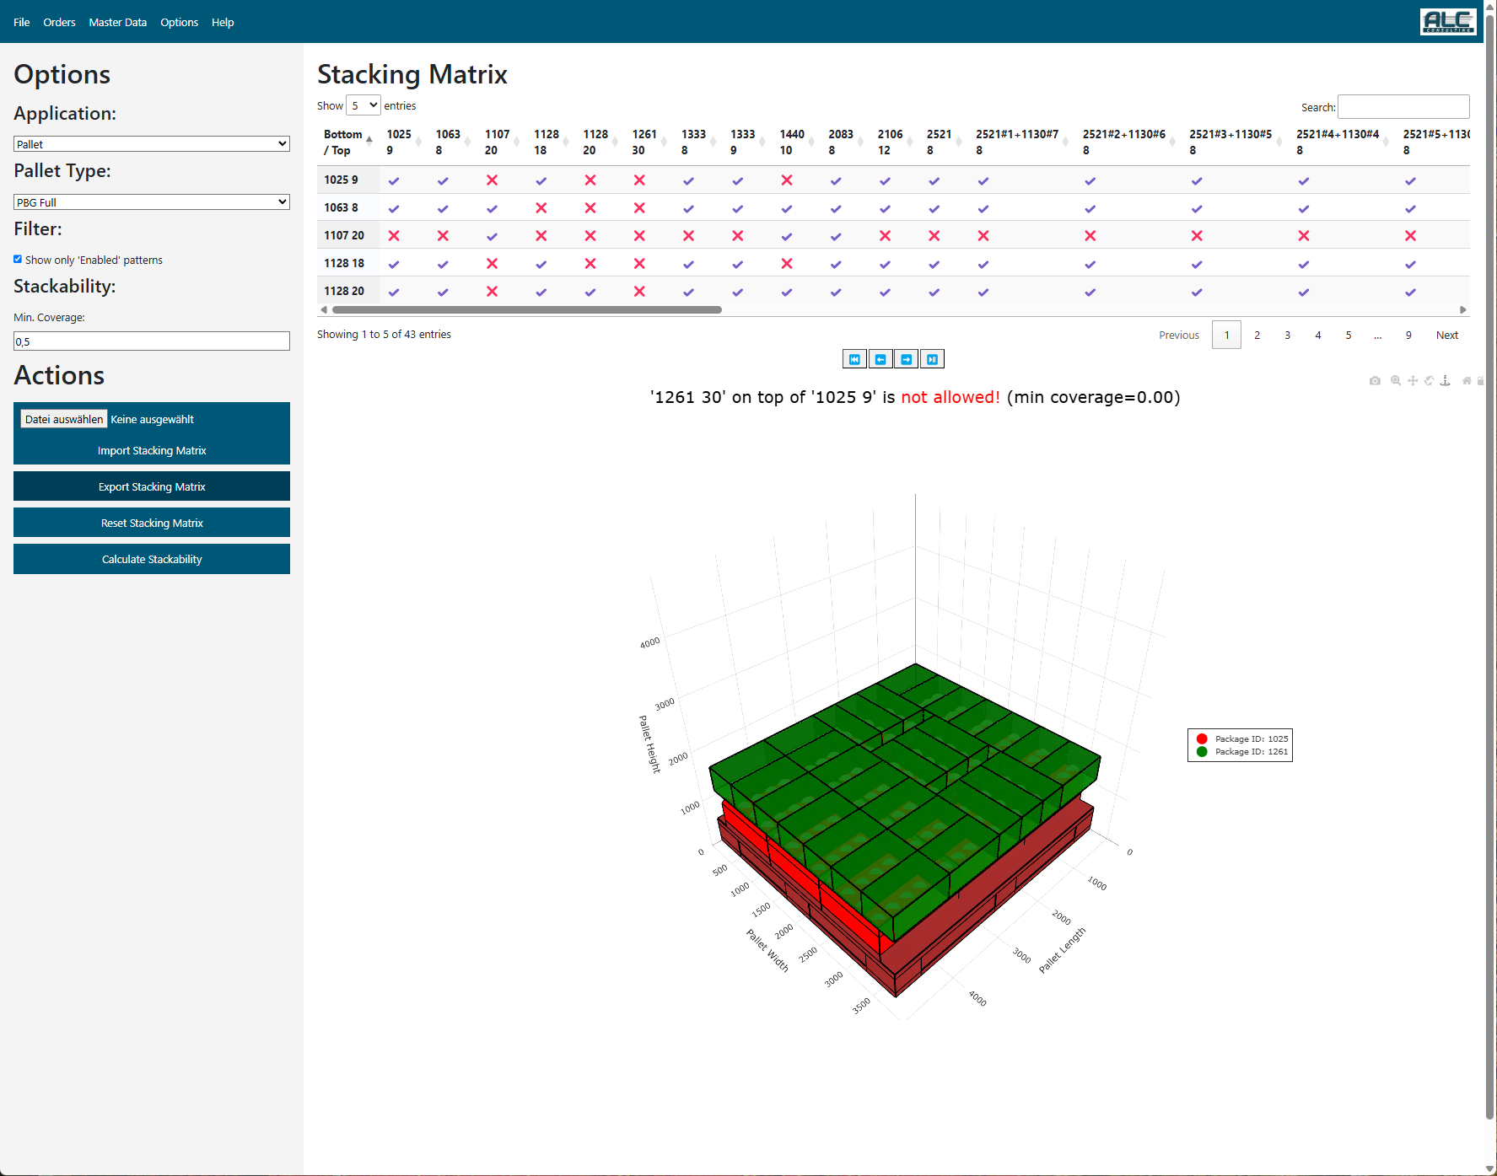Sort by the 1261 30 column header
Screen dimensions: 1497x1176
[x=649, y=142]
